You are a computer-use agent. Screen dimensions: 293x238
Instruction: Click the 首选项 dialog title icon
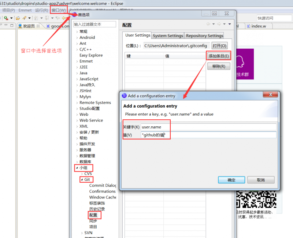coord(75,15)
